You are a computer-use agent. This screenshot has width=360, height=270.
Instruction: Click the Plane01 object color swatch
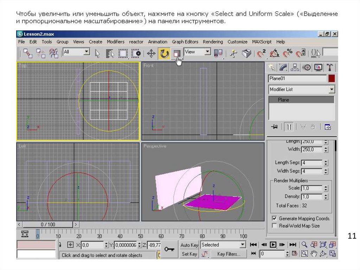[332, 79]
